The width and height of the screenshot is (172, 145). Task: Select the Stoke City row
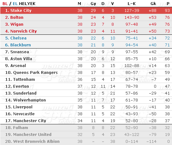(86, 10)
